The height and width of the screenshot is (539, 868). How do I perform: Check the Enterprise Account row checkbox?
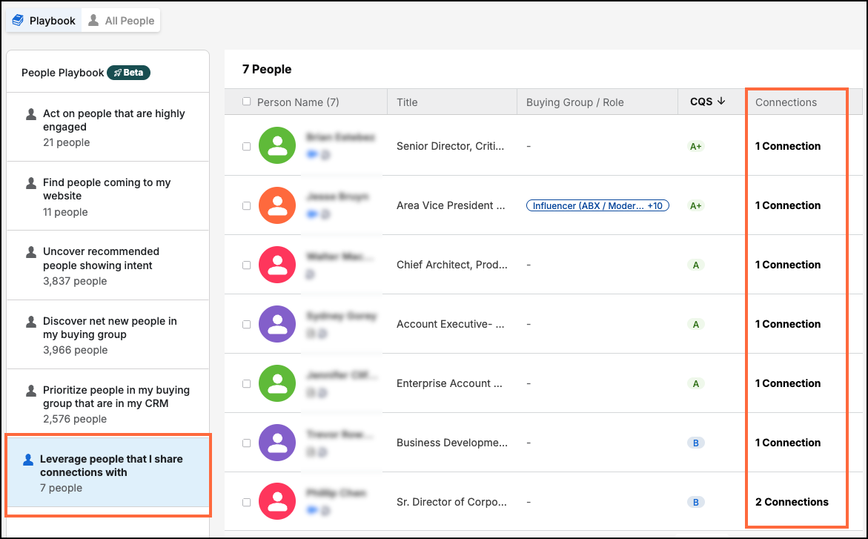246,383
